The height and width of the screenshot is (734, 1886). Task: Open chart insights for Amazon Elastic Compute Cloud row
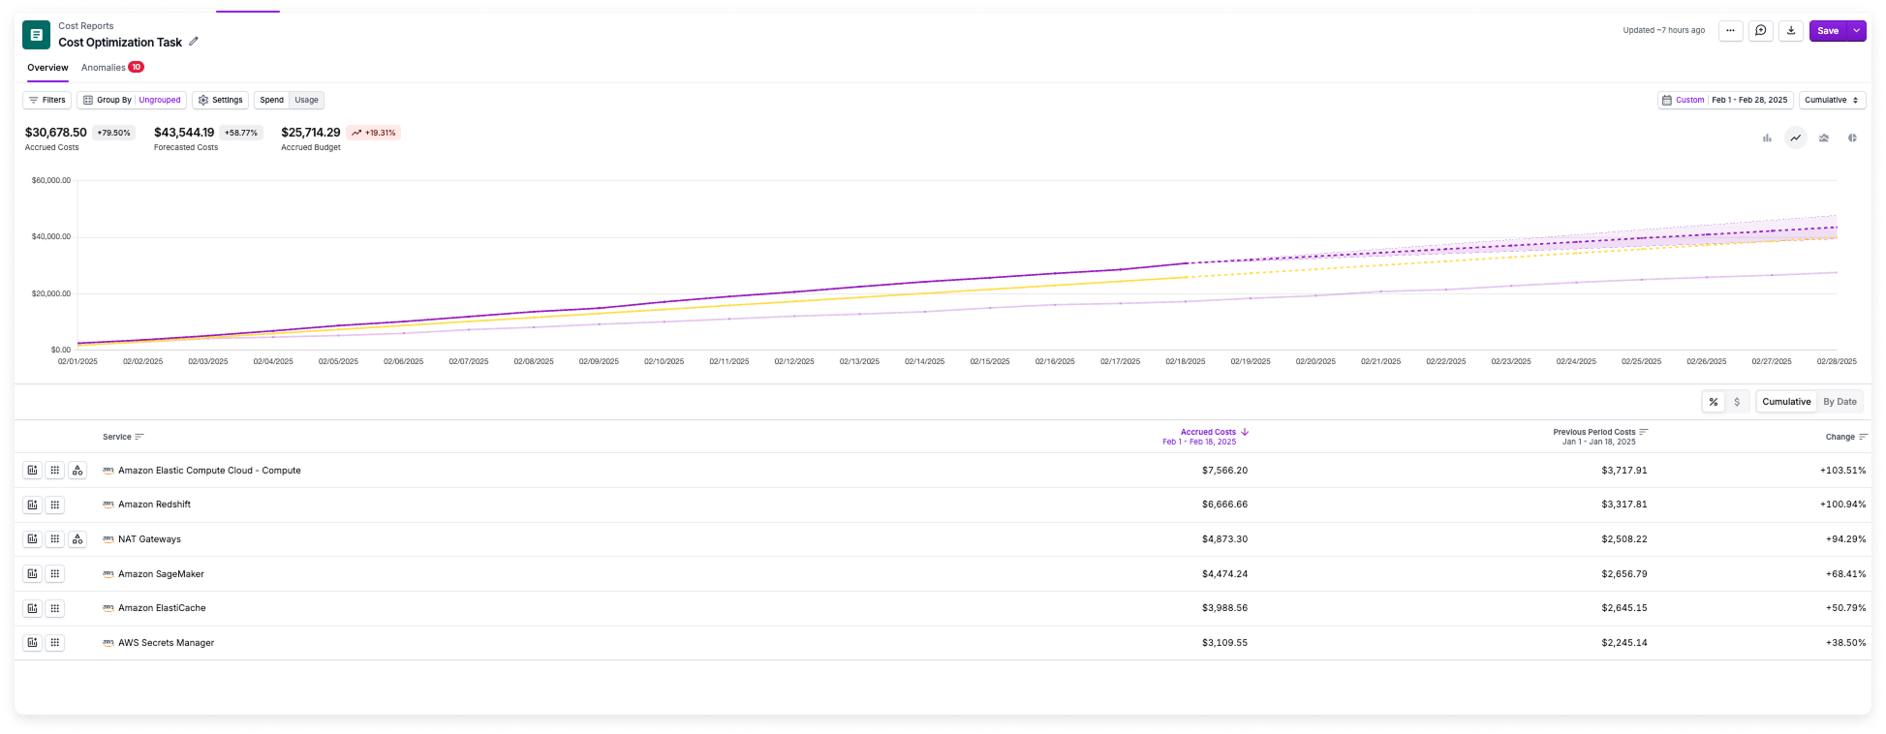click(x=32, y=471)
